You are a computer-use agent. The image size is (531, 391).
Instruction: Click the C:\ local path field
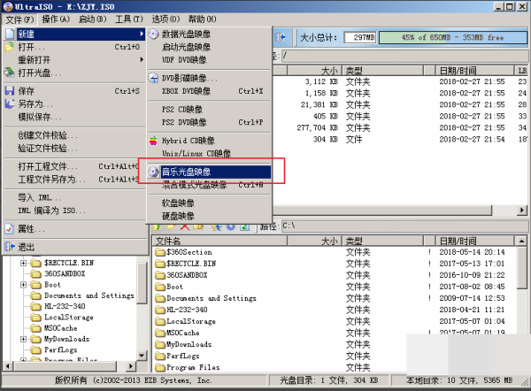tap(404, 226)
